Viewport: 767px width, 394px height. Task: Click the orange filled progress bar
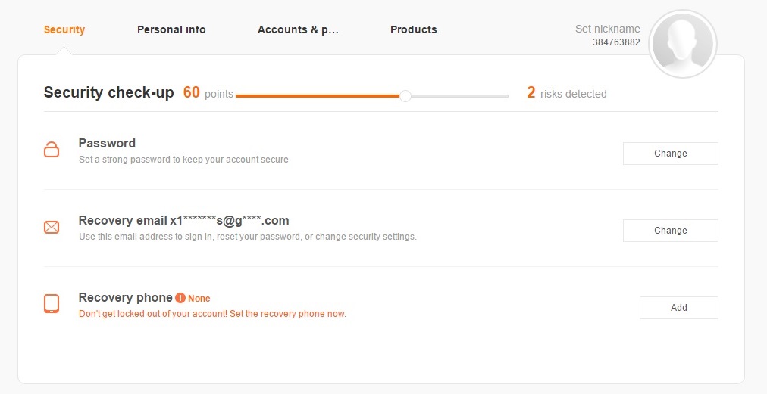318,96
